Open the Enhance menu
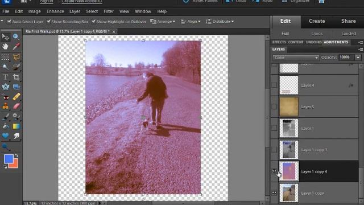The image size is (364, 205). click(55, 11)
